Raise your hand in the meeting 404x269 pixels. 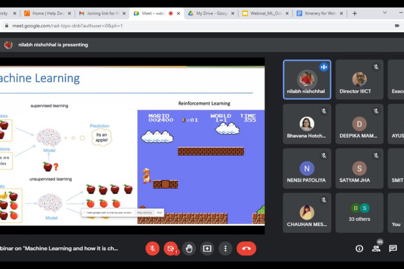pyautogui.click(x=189, y=249)
